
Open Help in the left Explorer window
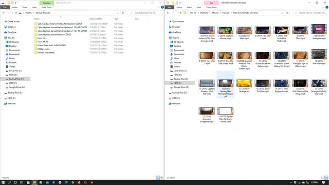[x=162, y=7]
